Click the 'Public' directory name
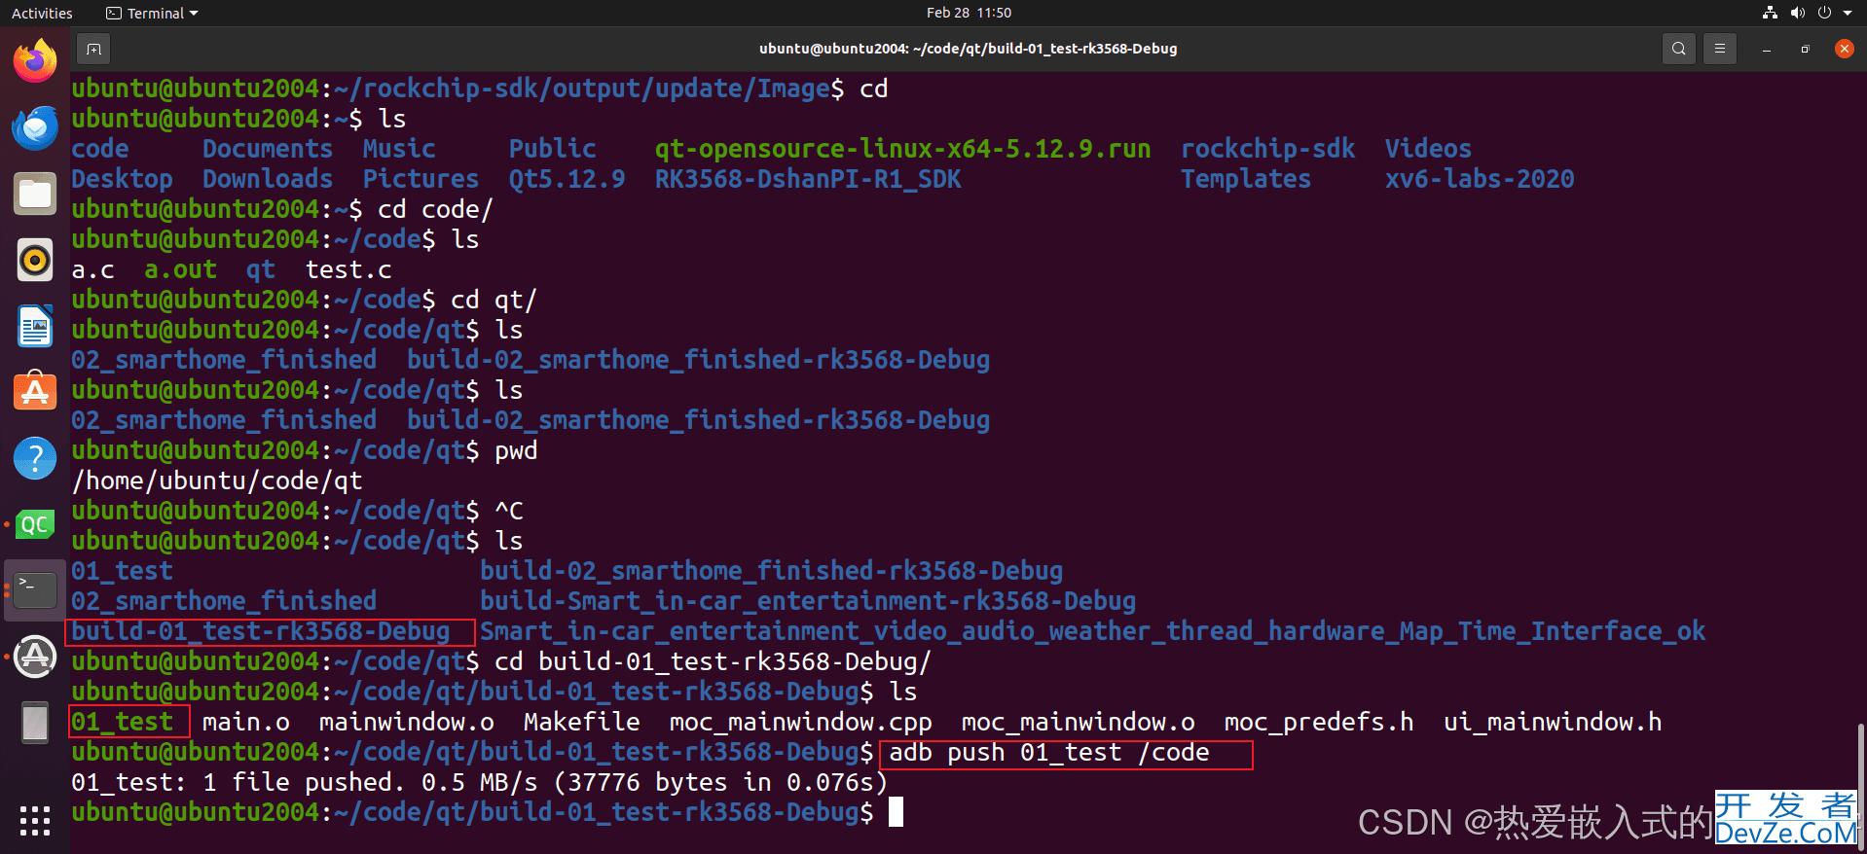 (x=552, y=149)
